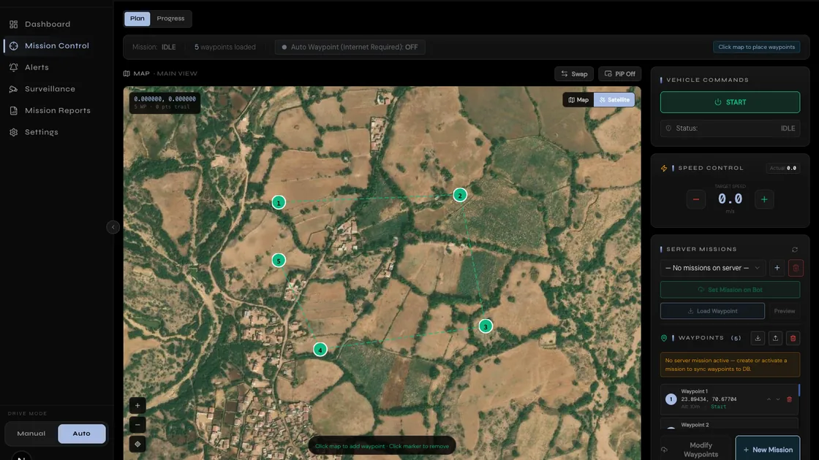This screenshot has height=460, width=819.
Task: Collapse the sidebar with the chevron handle
Action: tap(113, 227)
